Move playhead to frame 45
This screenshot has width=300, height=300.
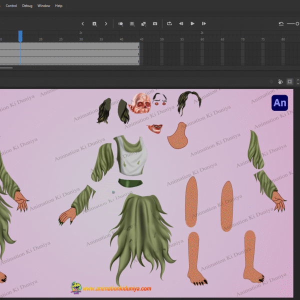[x=141, y=39]
